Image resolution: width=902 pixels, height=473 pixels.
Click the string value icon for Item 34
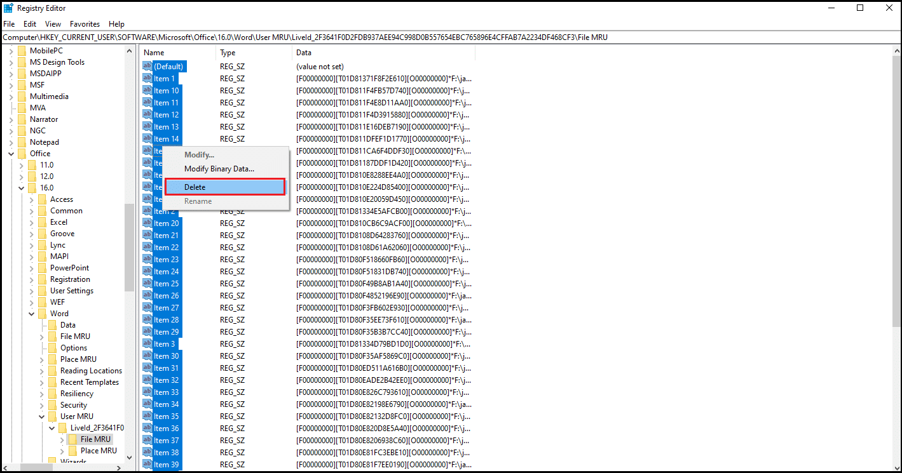[x=147, y=404]
